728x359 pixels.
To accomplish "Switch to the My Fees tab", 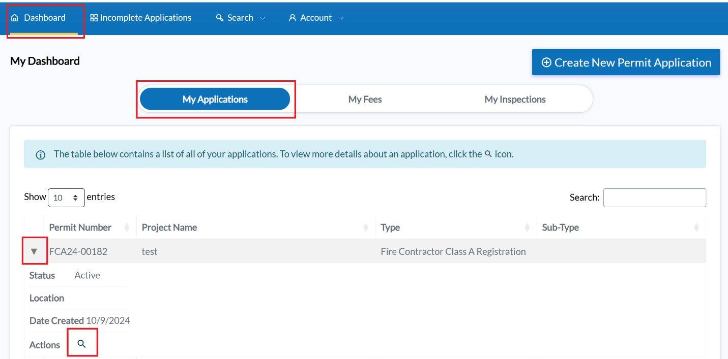I will [365, 100].
